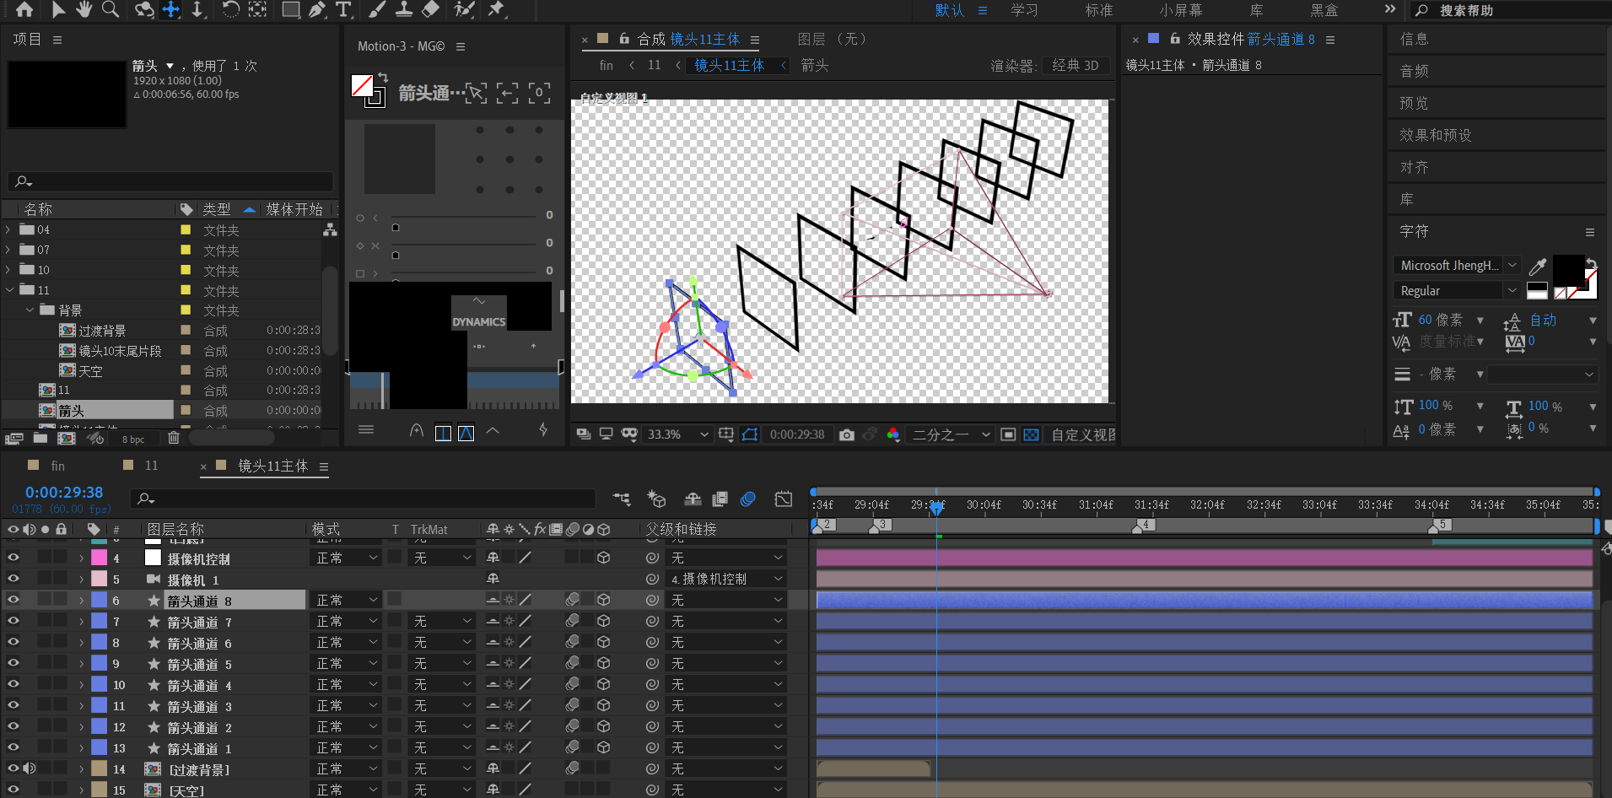The height and width of the screenshot is (798, 1612).
Task: Click the pick whip of 箭头通道 8
Action: tap(652, 600)
